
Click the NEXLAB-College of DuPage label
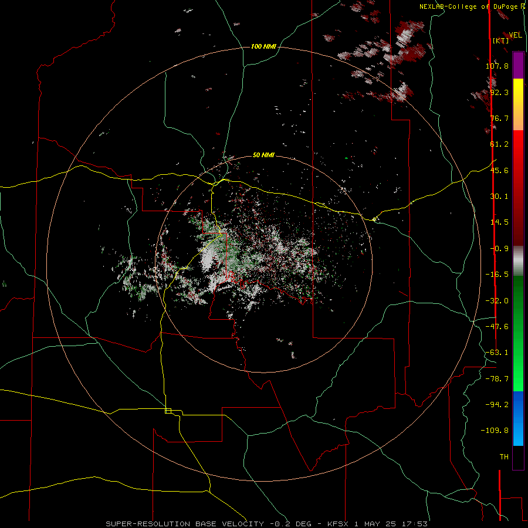click(469, 6)
